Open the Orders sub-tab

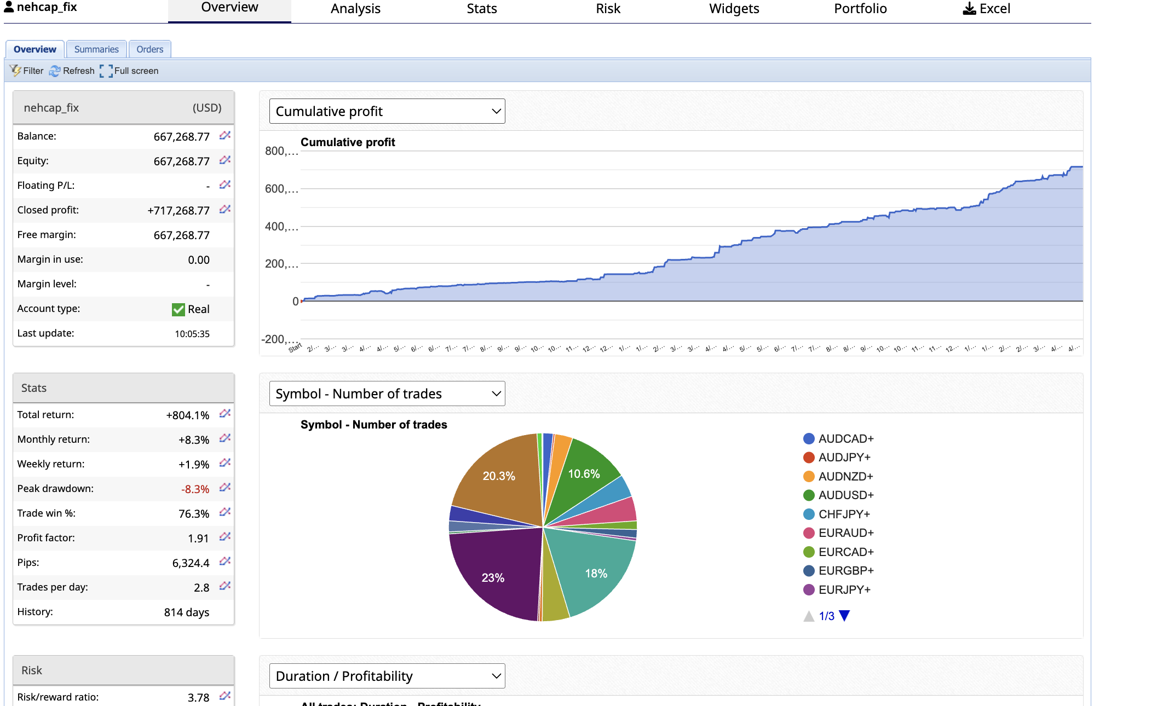coord(149,49)
